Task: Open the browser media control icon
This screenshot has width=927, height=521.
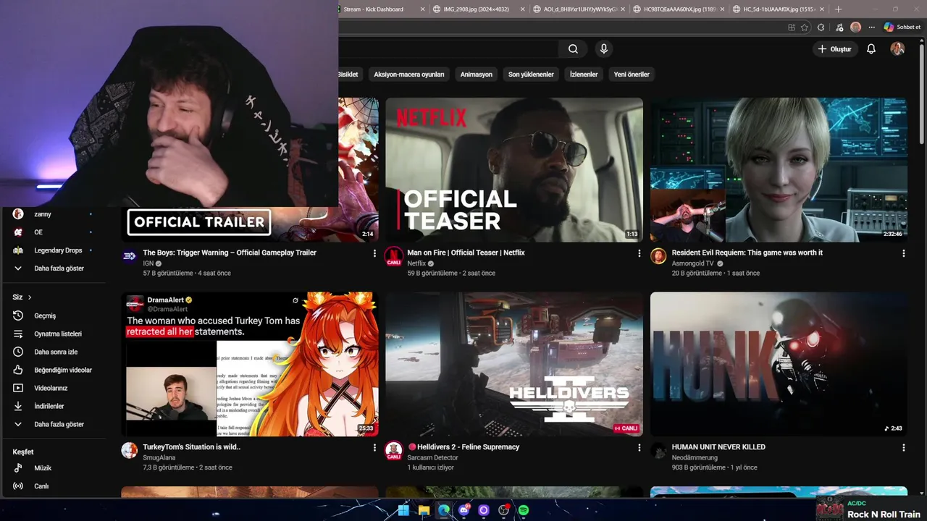Action: pyautogui.click(x=839, y=27)
